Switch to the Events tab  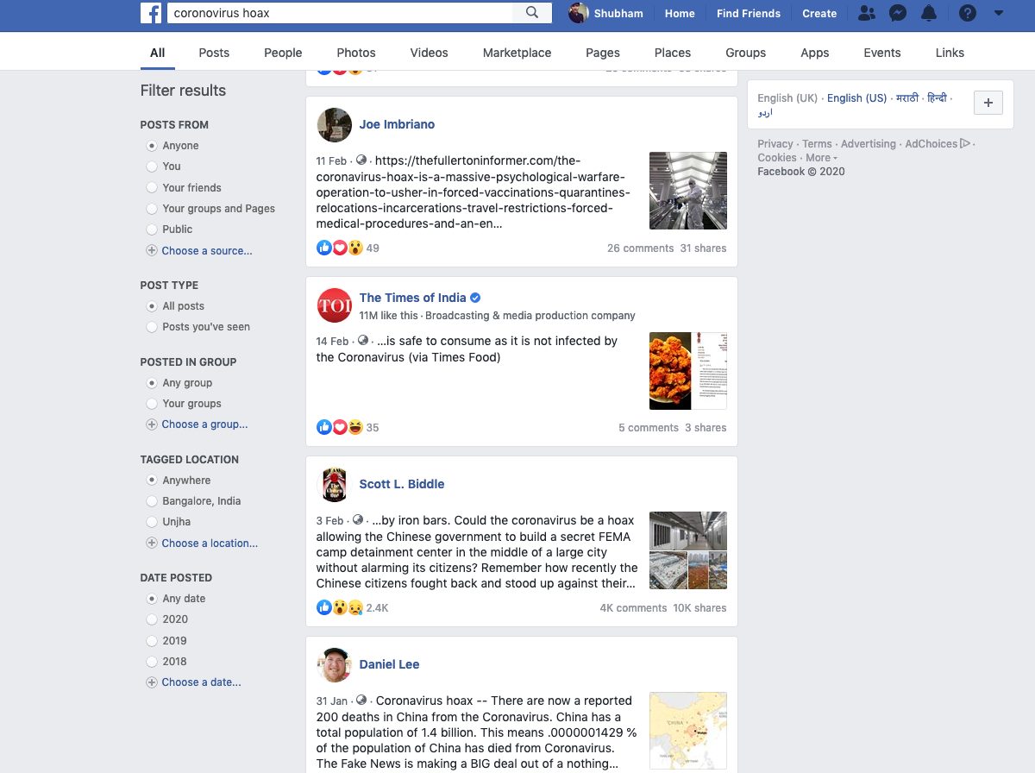click(882, 53)
